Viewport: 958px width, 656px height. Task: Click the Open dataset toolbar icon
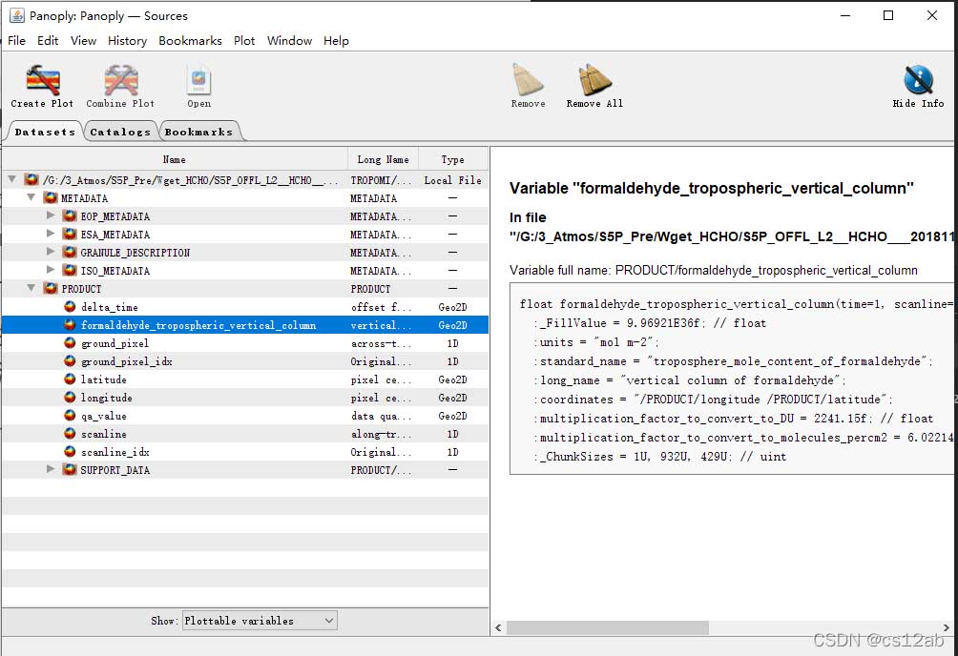click(x=199, y=80)
